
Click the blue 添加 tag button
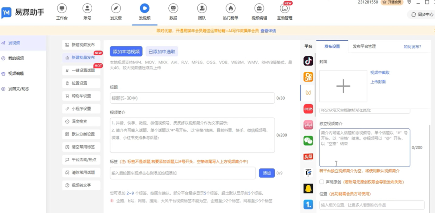(x=267, y=173)
